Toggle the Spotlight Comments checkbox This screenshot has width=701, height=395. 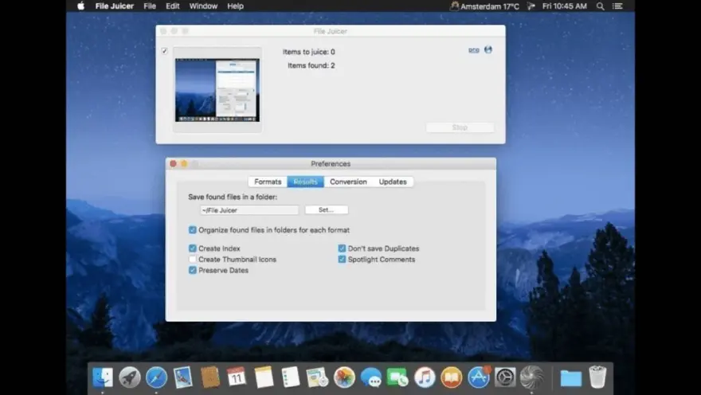tap(342, 259)
